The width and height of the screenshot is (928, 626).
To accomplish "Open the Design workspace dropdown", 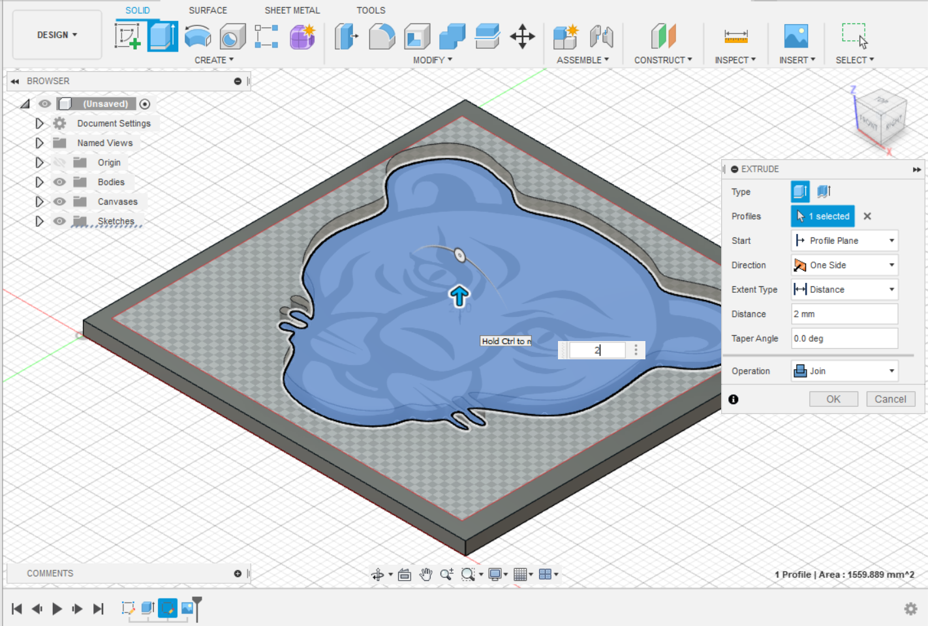I will [57, 35].
